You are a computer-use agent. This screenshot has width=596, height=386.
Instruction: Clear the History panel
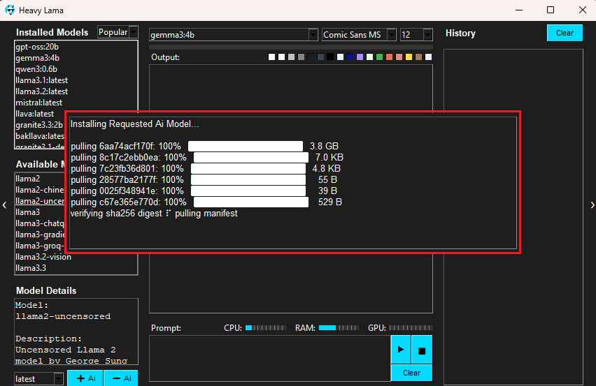coord(565,33)
